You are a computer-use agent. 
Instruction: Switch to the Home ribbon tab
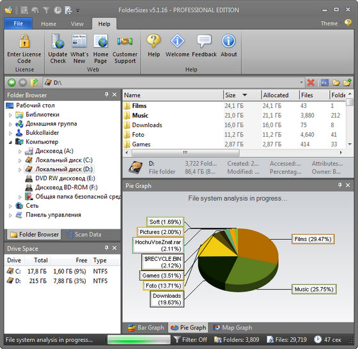click(49, 24)
